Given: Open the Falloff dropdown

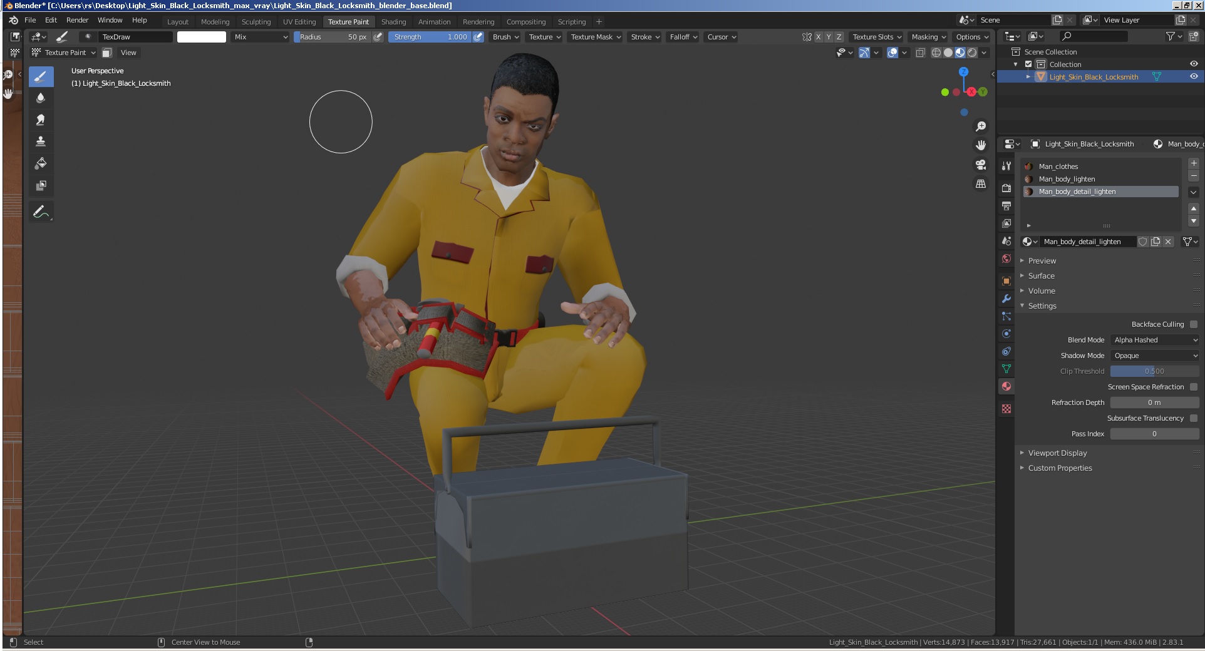Looking at the screenshot, I should [x=683, y=37].
